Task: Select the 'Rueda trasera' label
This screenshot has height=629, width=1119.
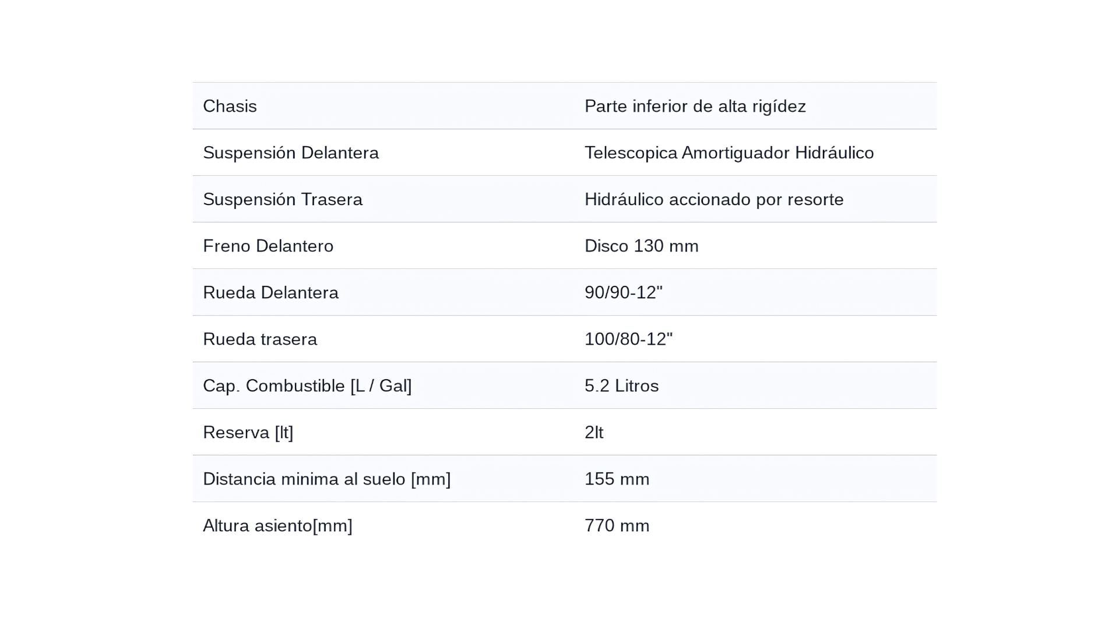Action: click(260, 339)
